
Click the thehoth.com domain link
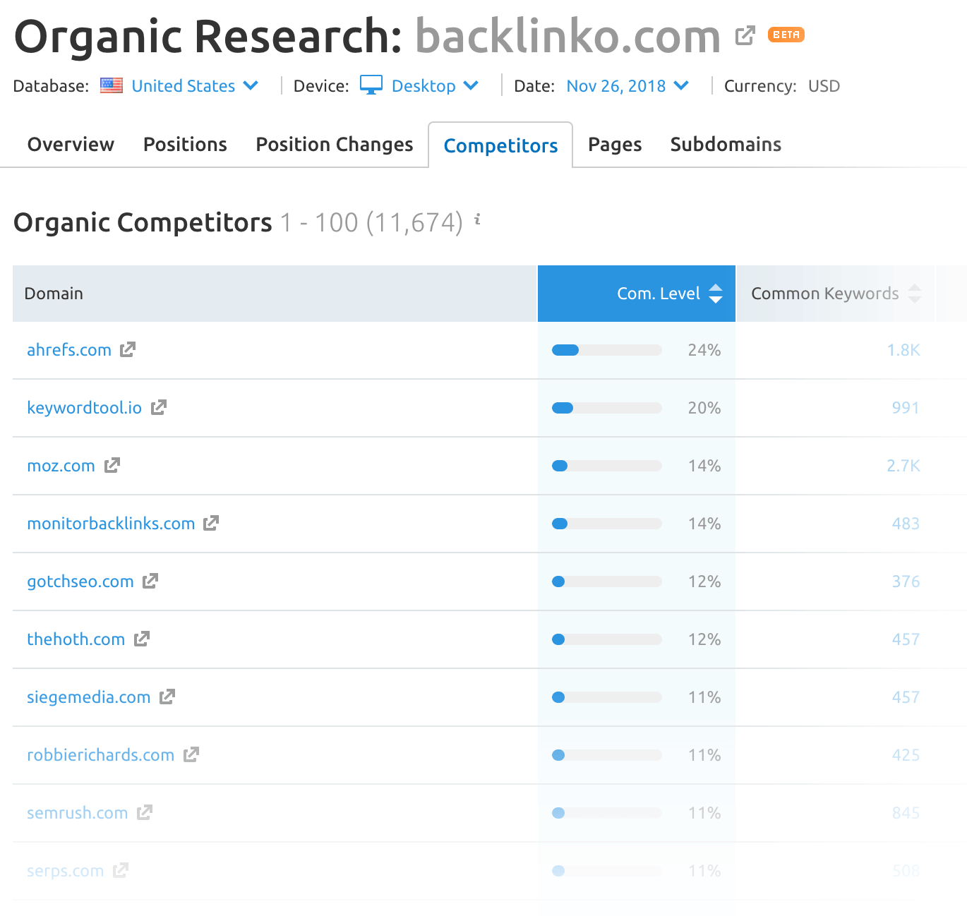[76, 639]
